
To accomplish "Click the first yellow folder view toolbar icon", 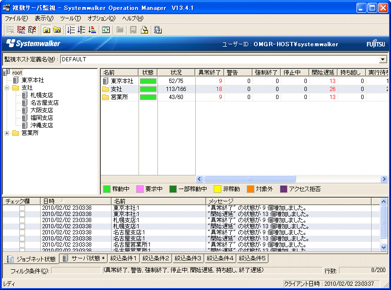I will 46,30.
